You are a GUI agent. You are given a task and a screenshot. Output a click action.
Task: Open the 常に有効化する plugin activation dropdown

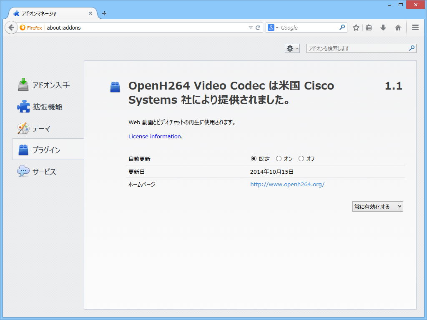(377, 206)
